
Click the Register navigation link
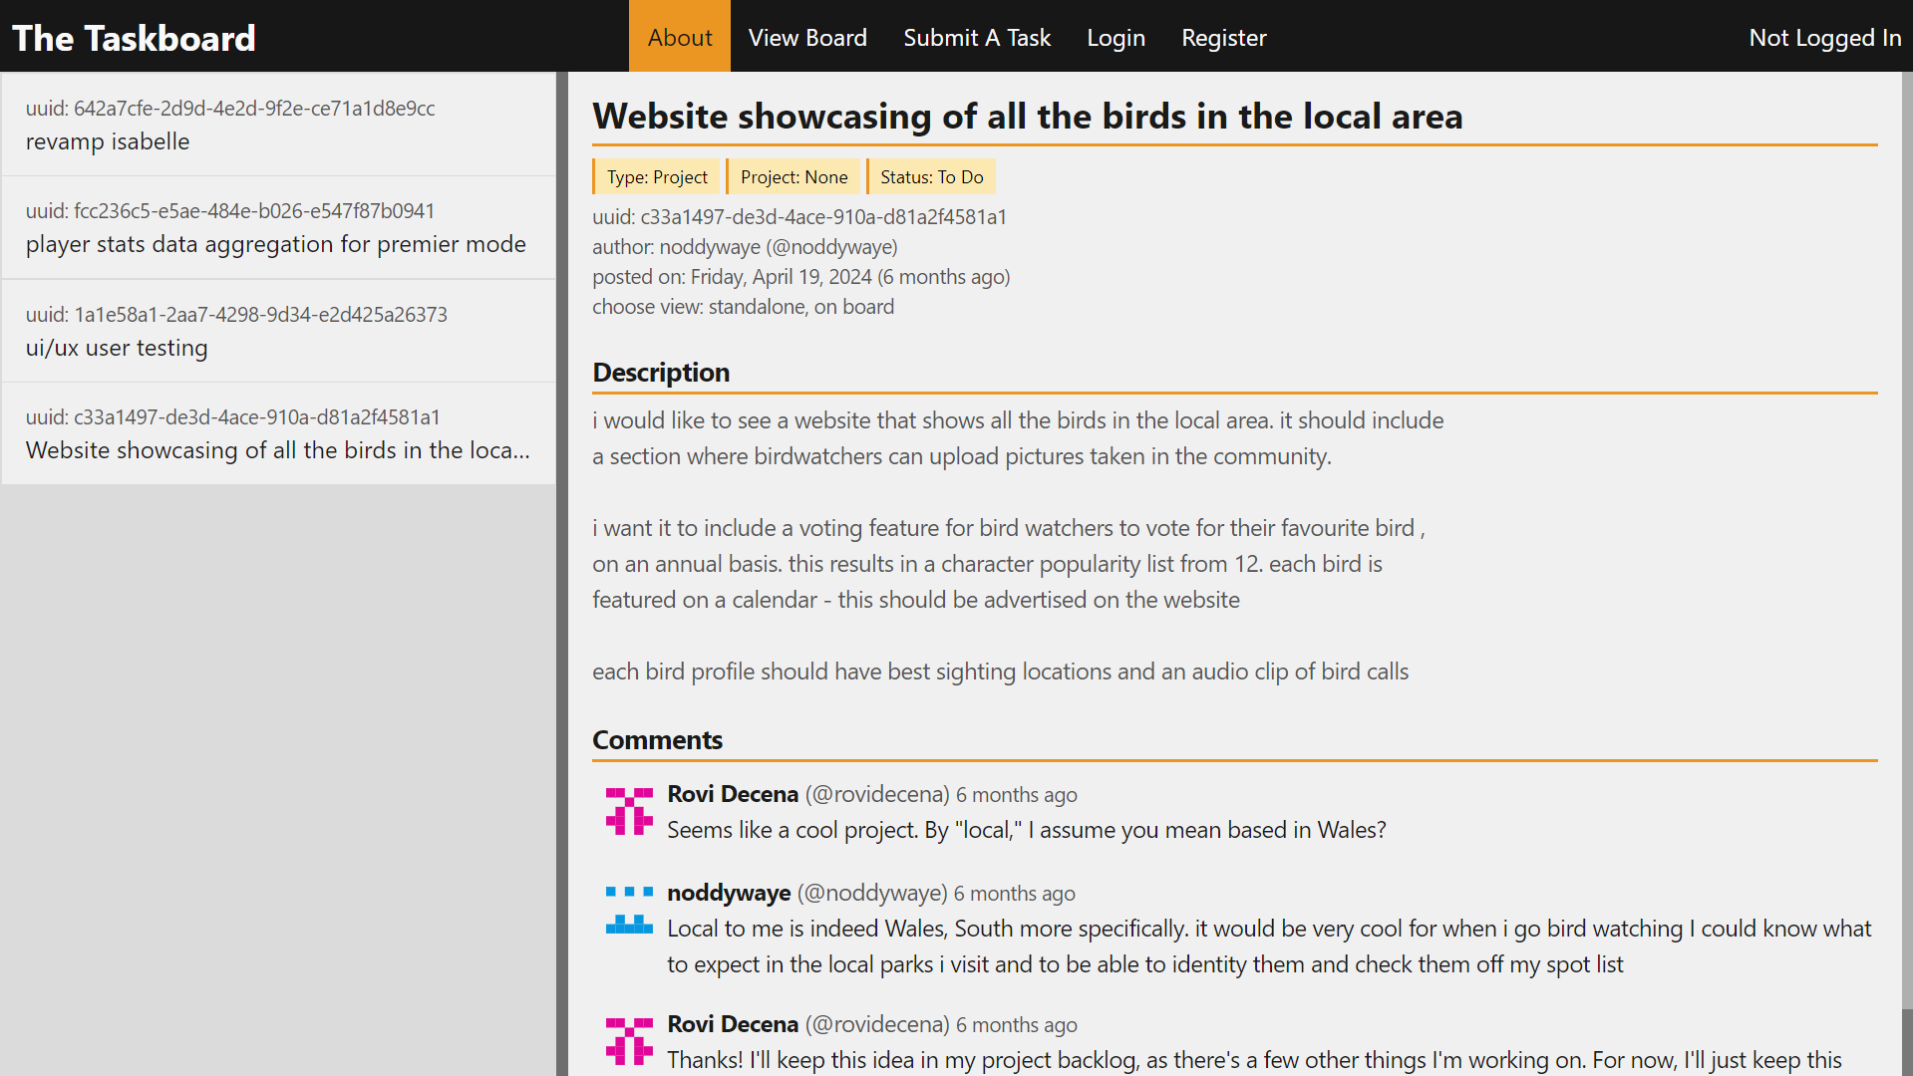pyautogui.click(x=1223, y=37)
